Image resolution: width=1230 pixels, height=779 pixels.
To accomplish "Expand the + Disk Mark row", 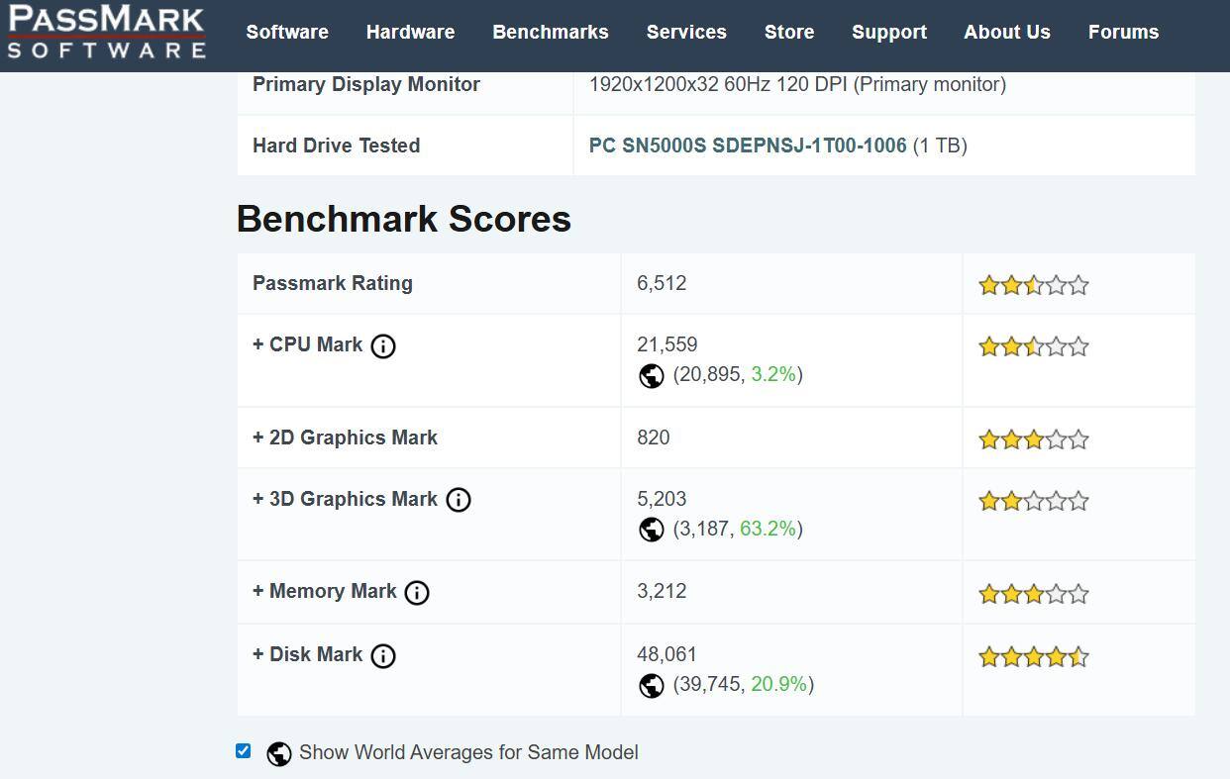I will coord(308,654).
